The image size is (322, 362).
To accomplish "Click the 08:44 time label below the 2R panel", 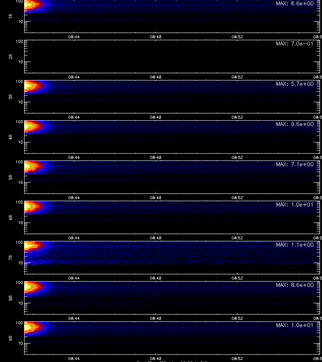I will pyautogui.click(x=74, y=77).
